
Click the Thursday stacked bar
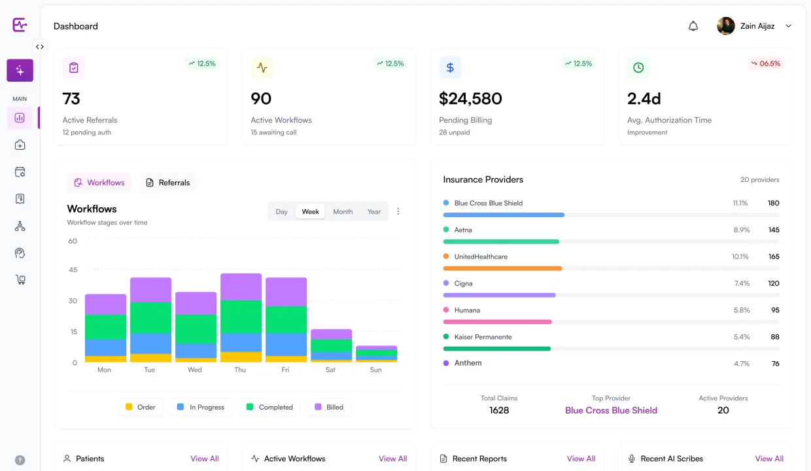pyautogui.click(x=241, y=318)
